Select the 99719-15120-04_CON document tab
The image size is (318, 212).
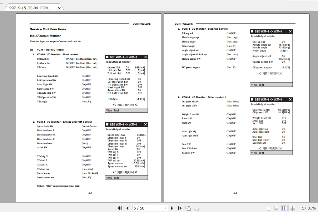click(x=31, y=8)
